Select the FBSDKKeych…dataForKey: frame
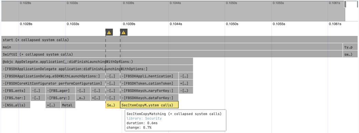Image resolution: width=359 pixels, height=133 pixels. pyautogui.click(x=149, y=98)
